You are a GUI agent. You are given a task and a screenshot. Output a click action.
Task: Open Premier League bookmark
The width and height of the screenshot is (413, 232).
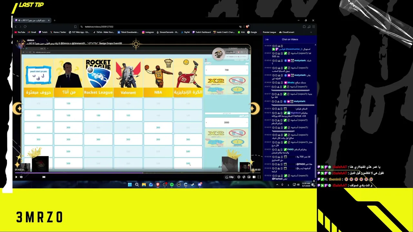268,32
